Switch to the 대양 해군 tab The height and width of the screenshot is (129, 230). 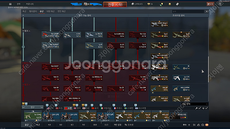[x=51, y=11]
